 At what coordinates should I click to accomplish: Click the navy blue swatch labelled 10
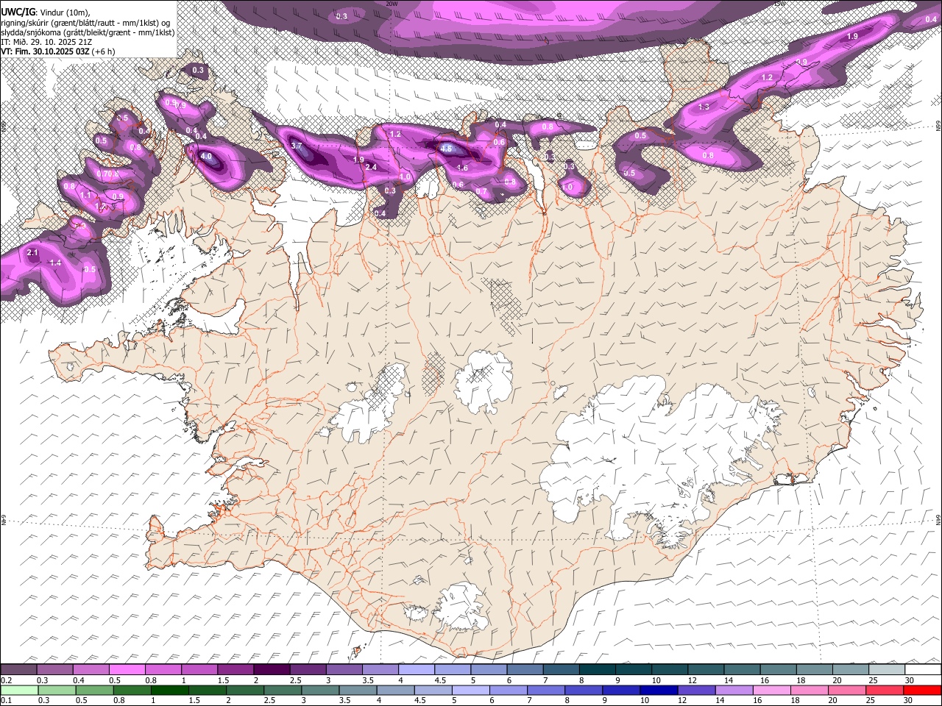pyautogui.click(x=658, y=690)
